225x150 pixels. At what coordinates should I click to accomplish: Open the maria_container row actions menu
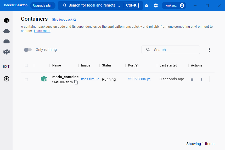click(x=201, y=80)
